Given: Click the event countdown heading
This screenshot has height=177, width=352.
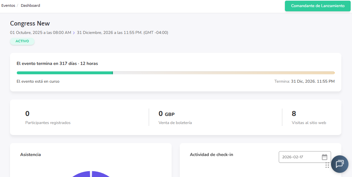Looking at the screenshot, I should pyautogui.click(x=57, y=64).
